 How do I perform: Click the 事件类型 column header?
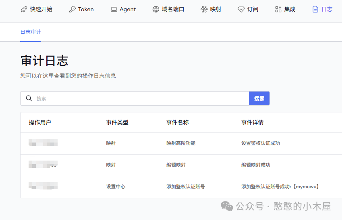point(117,122)
